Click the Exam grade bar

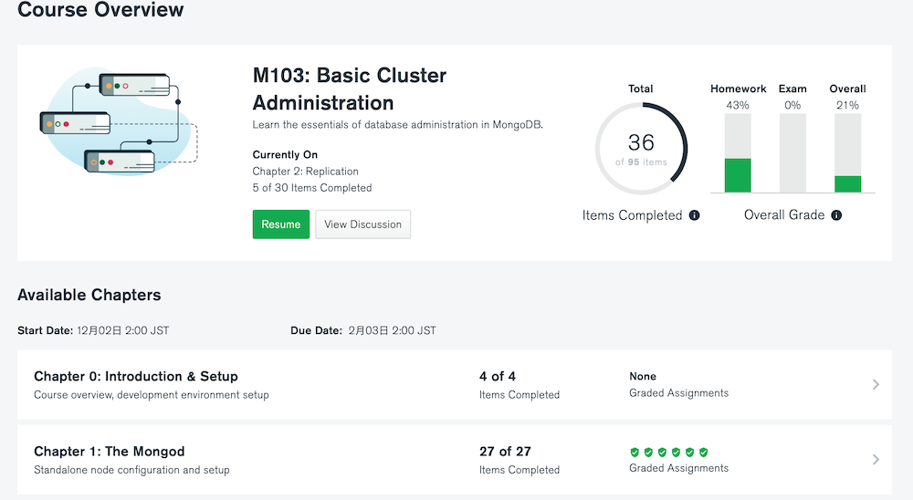792,153
